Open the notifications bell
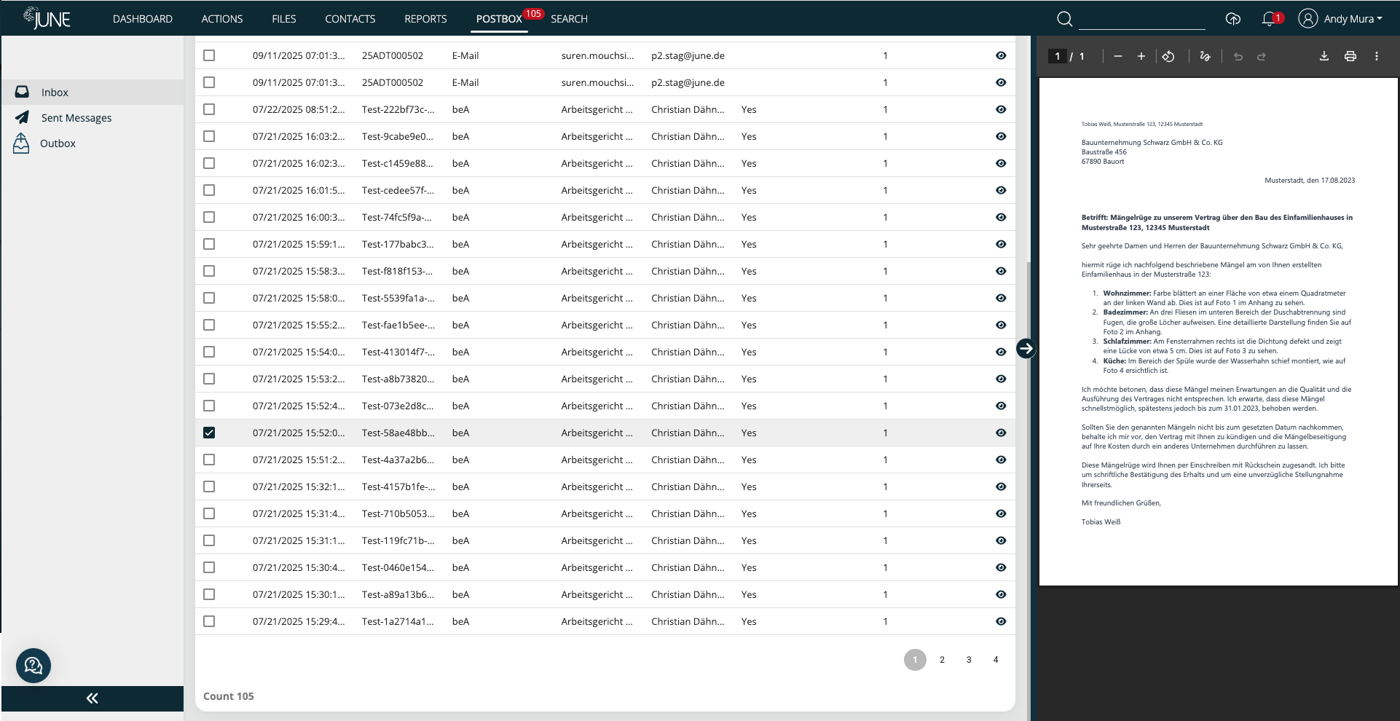The image size is (1400, 721). (x=1269, y=18)
